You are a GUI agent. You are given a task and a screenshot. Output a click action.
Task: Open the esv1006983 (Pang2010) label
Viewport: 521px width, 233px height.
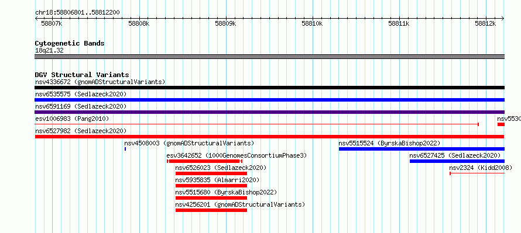pyautogui.click(x=72, y=119)
